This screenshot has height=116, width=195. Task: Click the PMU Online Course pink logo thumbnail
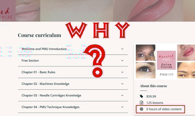[x=166, y=60]
